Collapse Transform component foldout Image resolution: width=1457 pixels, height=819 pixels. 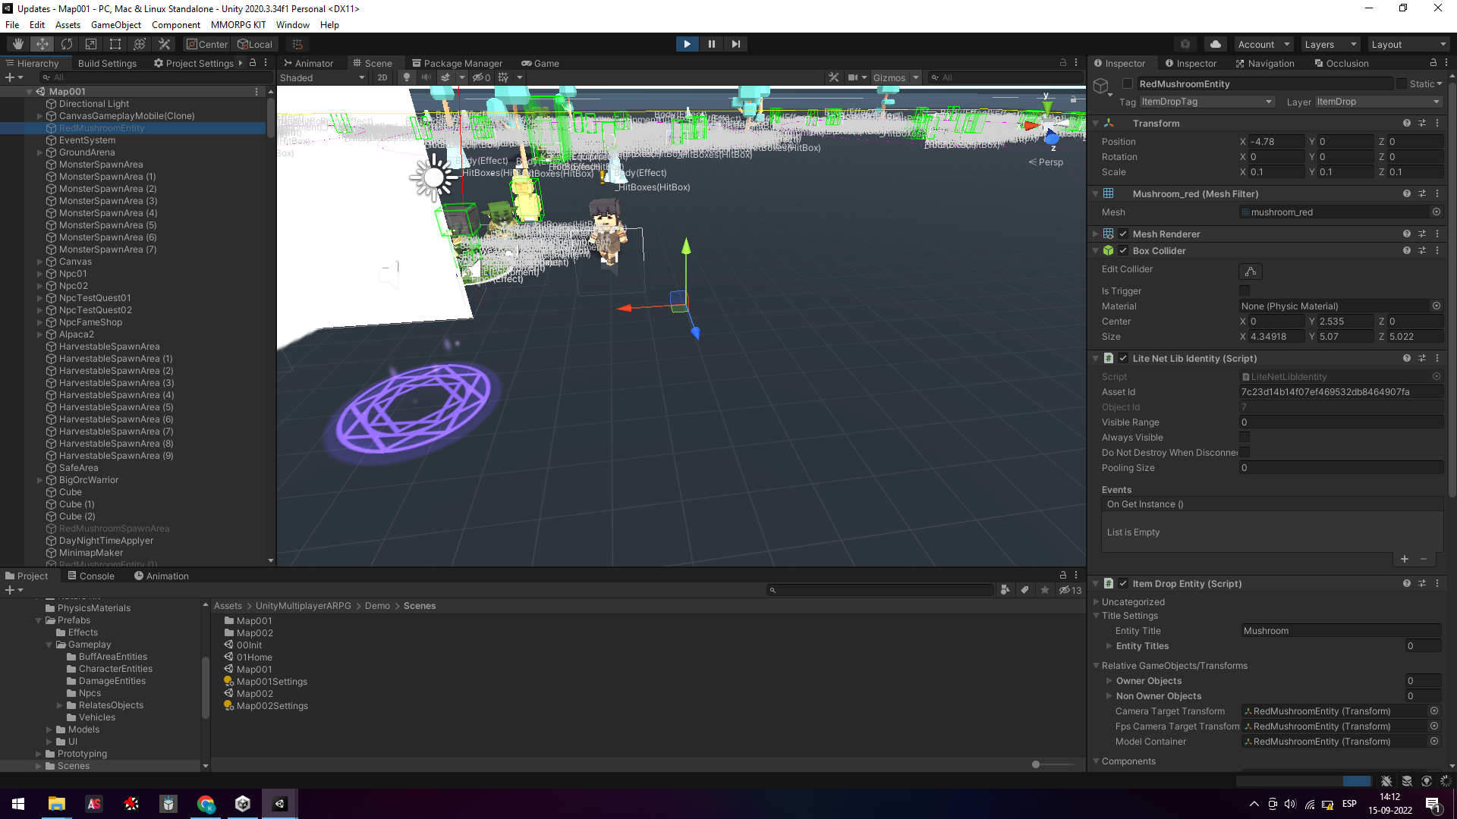tap(1095, 123)
